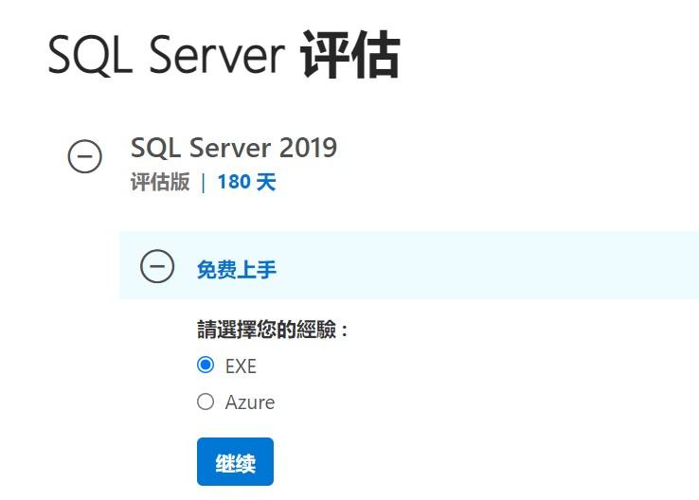This screenshot has height=500, width=699.
Task: Choose the Azure radio option
Action: coord(206,402)
